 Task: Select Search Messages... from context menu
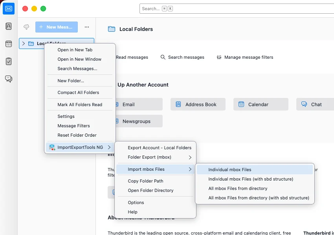pyautogui.click(x=80, y=69)
